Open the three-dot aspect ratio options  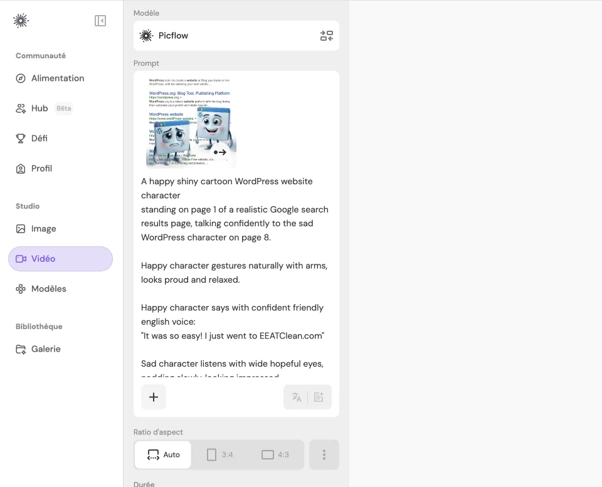(x=324, y=454)
